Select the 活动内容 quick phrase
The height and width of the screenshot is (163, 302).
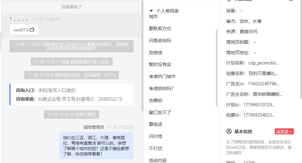coord(158,160)
